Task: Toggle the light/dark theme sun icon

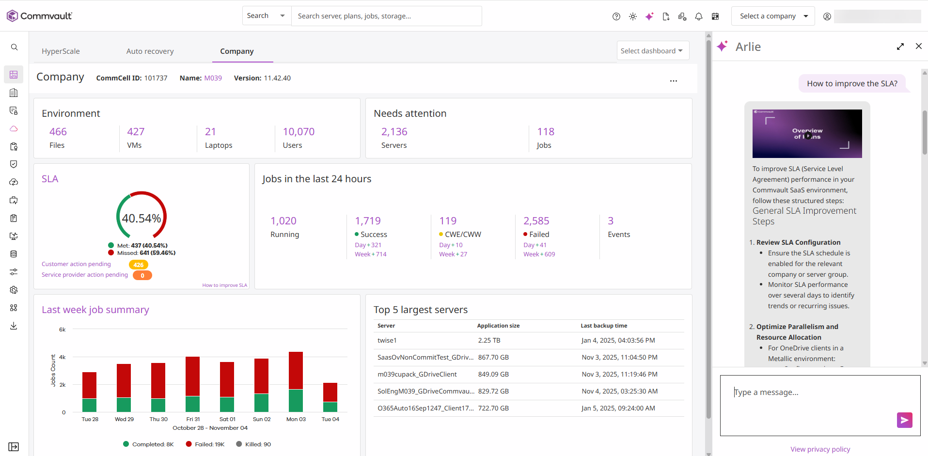Action: [x=633, y=16]
